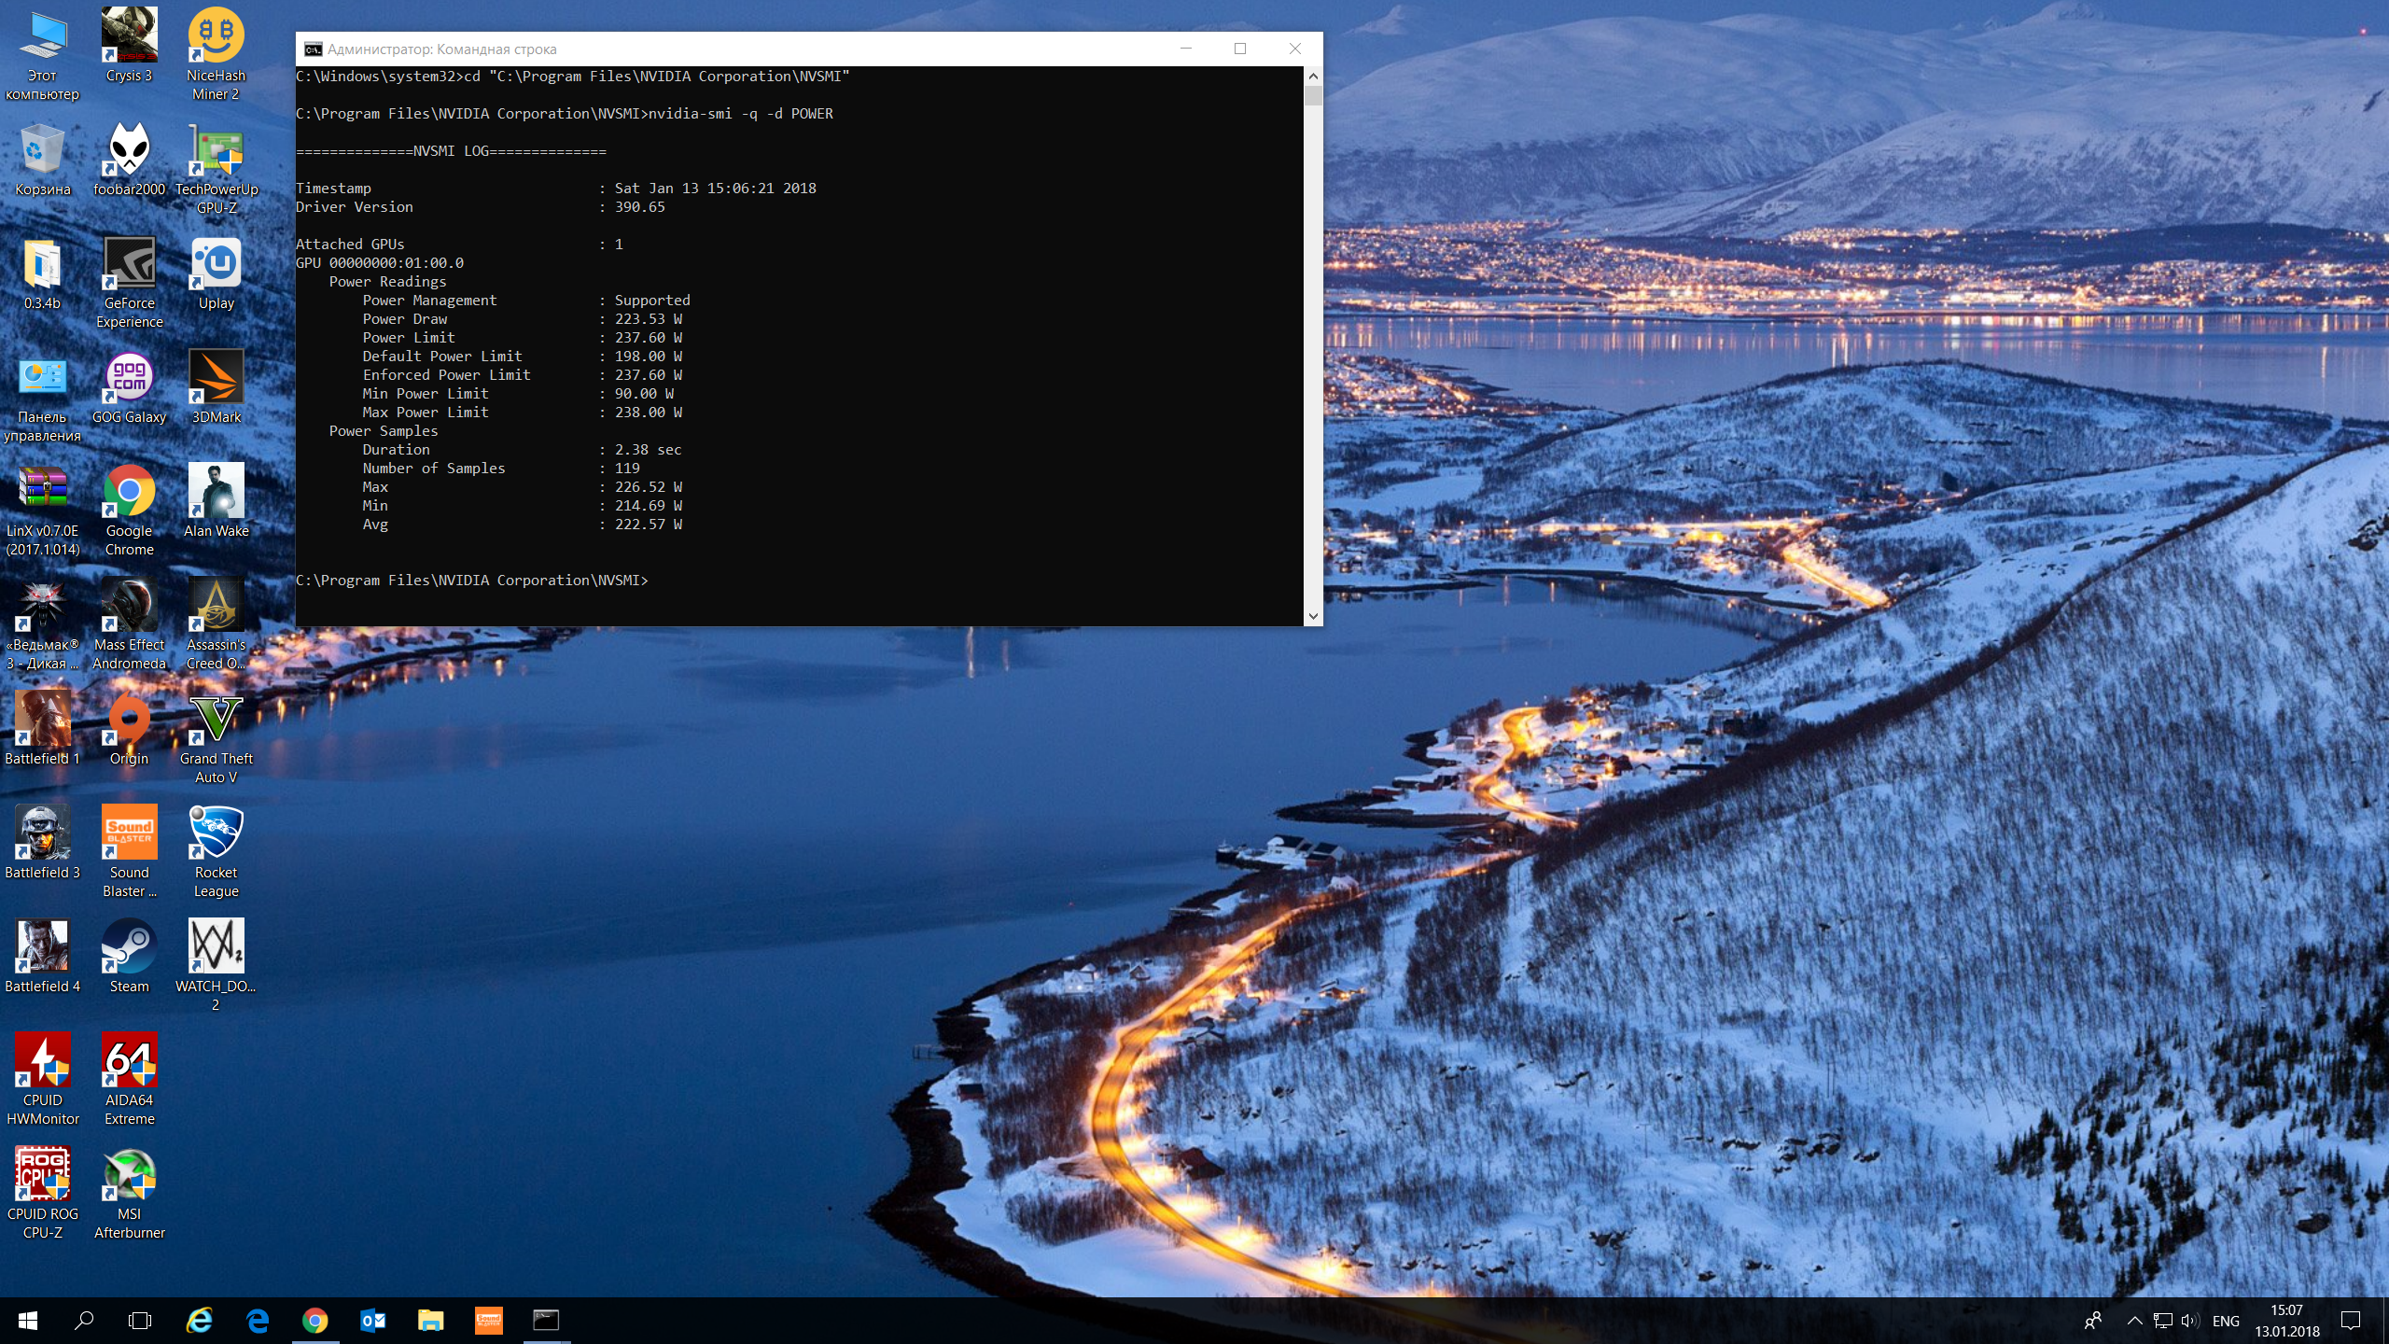Open CPUID HWMonitor shortcut
The height and width of the screenshot is (1344, 2389).
[42, 1062]
